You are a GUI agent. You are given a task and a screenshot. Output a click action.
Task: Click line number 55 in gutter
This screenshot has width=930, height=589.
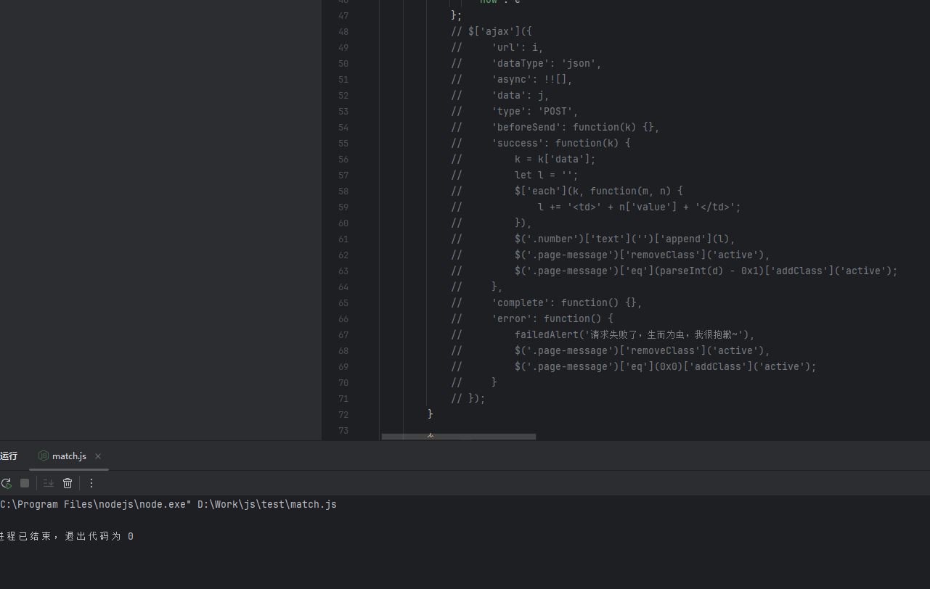tap(343, 144)
